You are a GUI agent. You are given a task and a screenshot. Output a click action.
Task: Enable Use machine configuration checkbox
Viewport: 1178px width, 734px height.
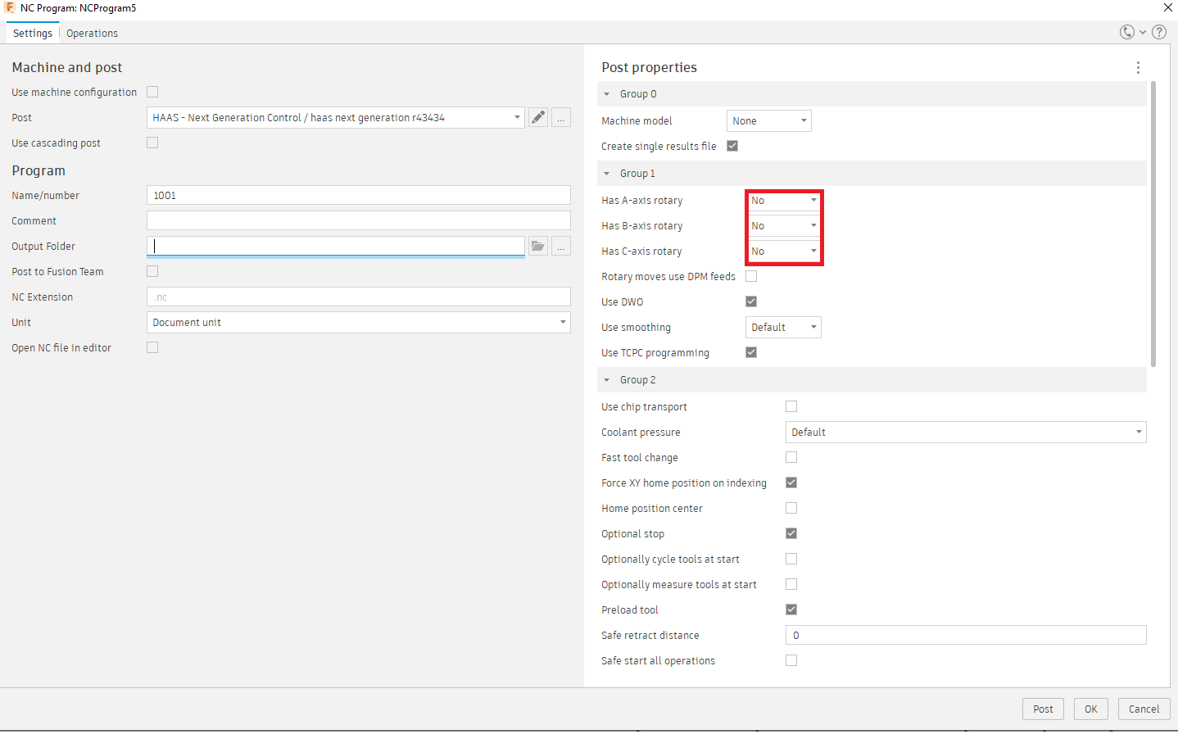[x=152, y=93]
